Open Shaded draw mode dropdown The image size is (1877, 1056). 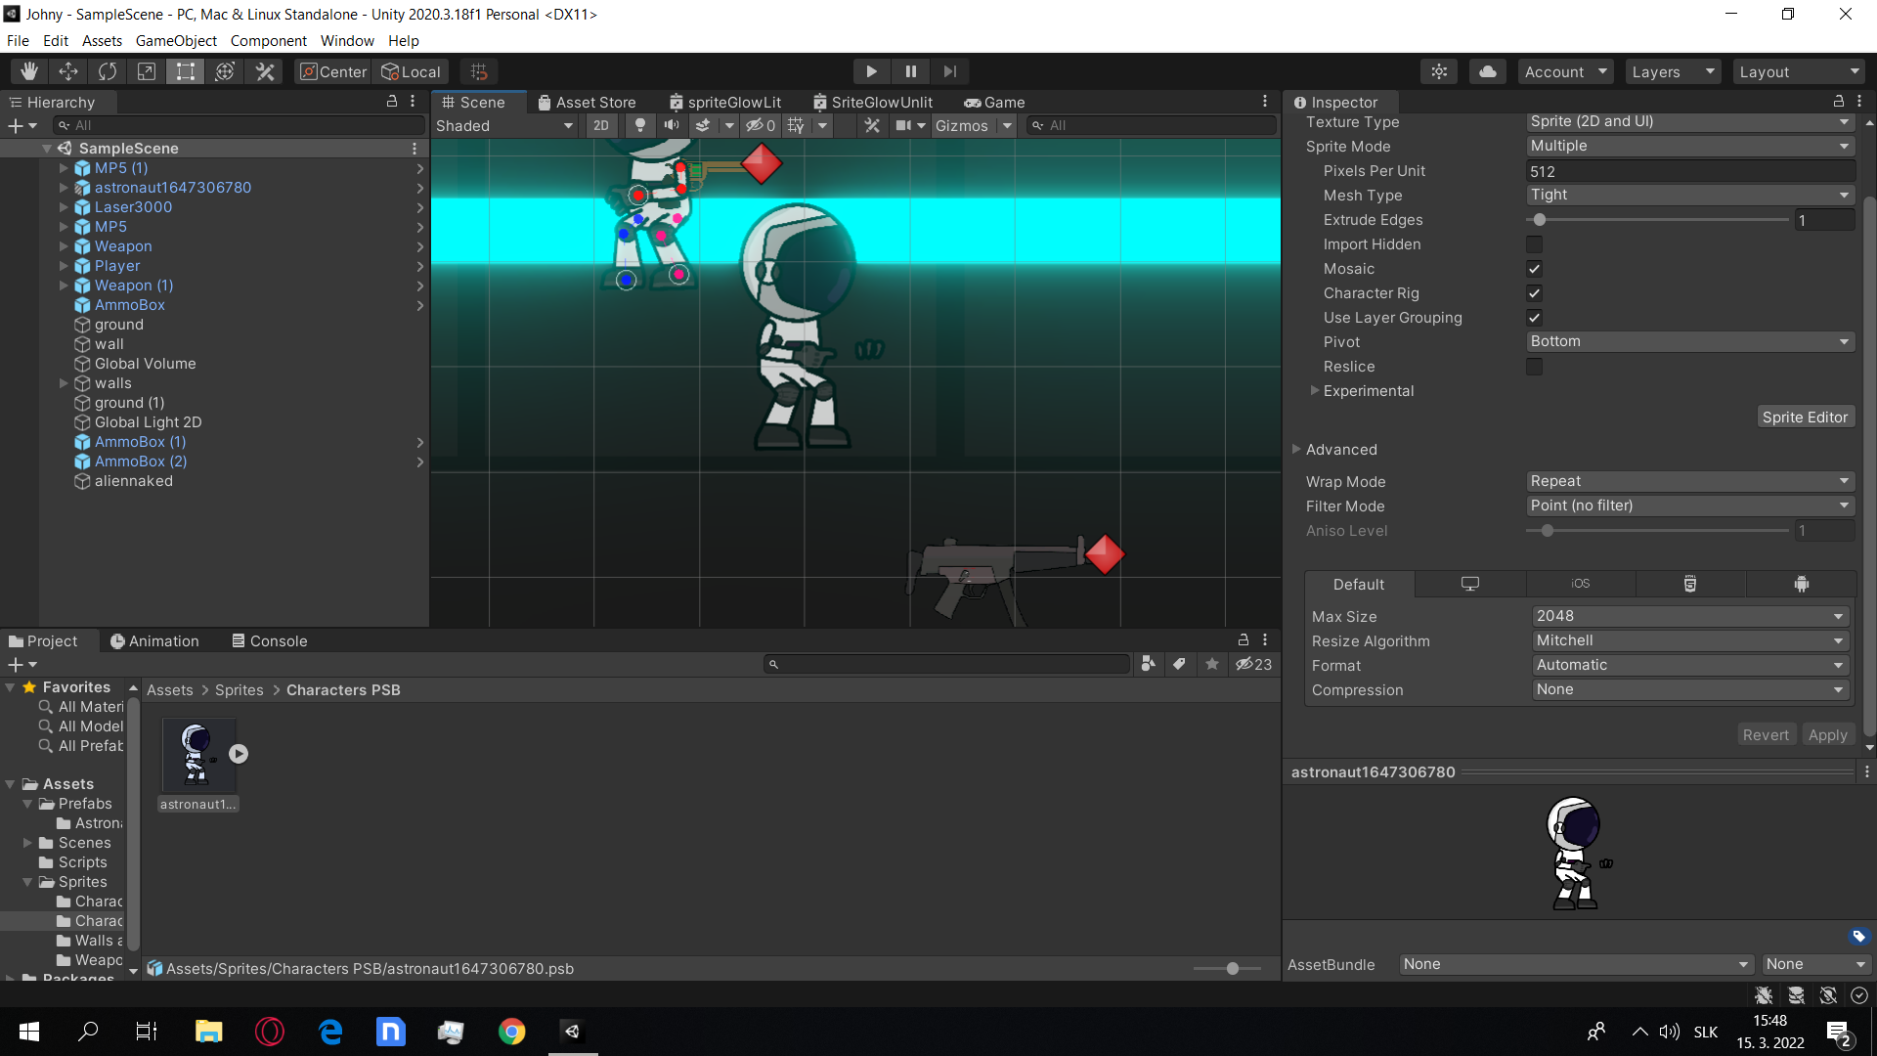click(504, 125)
